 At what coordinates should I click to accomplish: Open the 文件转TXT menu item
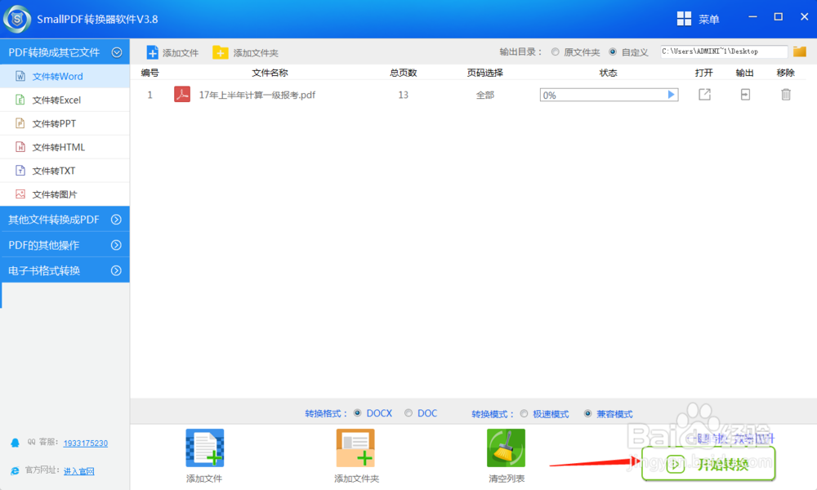point(65,171)
